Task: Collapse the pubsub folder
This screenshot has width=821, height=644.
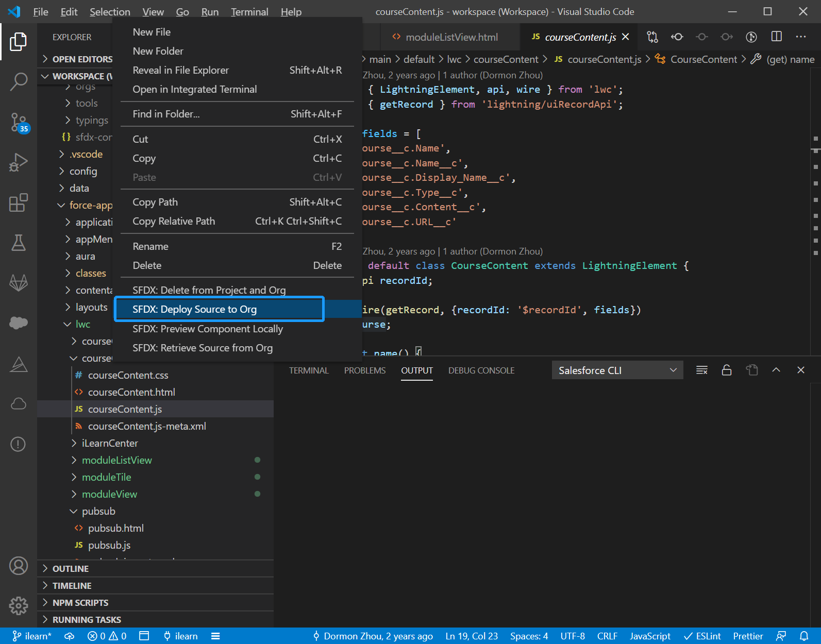Action: click(156, 511)
